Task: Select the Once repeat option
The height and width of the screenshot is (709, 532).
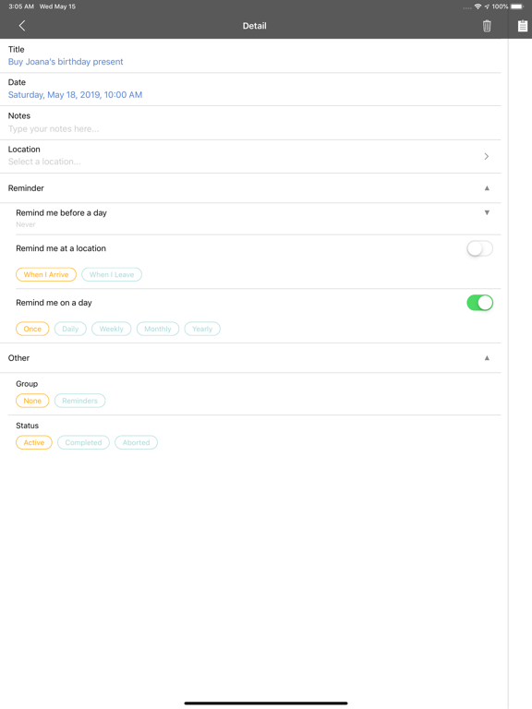Action: click(x=32, y=329)
